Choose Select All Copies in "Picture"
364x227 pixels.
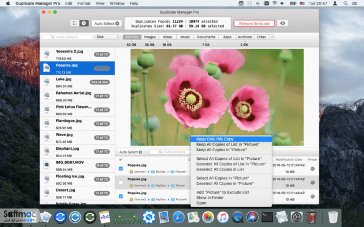click(x=231, y=178)
